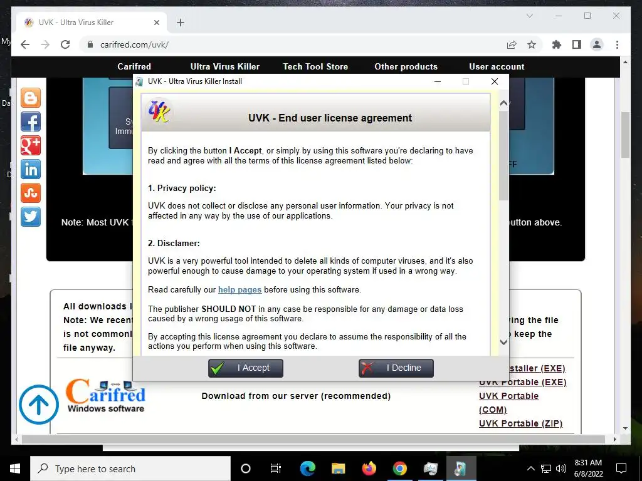
Task: Open the Windows notification center
Action: click(621, 468)
